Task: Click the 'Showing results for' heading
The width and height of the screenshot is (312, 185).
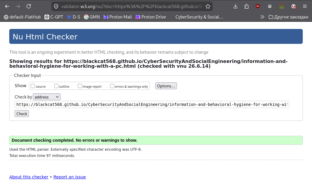Action: click(x=149, y=64)
